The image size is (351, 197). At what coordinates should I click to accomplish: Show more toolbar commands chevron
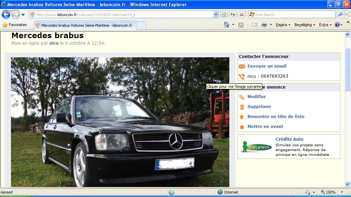coord(348,22)
